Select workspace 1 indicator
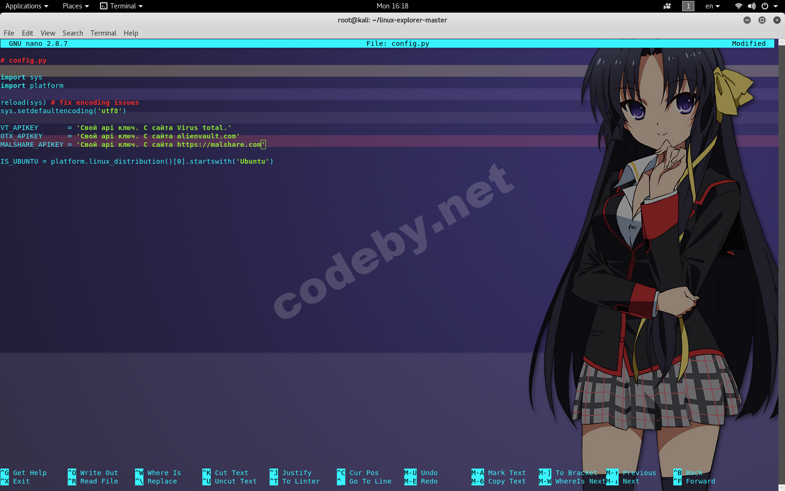This screenshot has height=491, width=785. click(688, 6)
